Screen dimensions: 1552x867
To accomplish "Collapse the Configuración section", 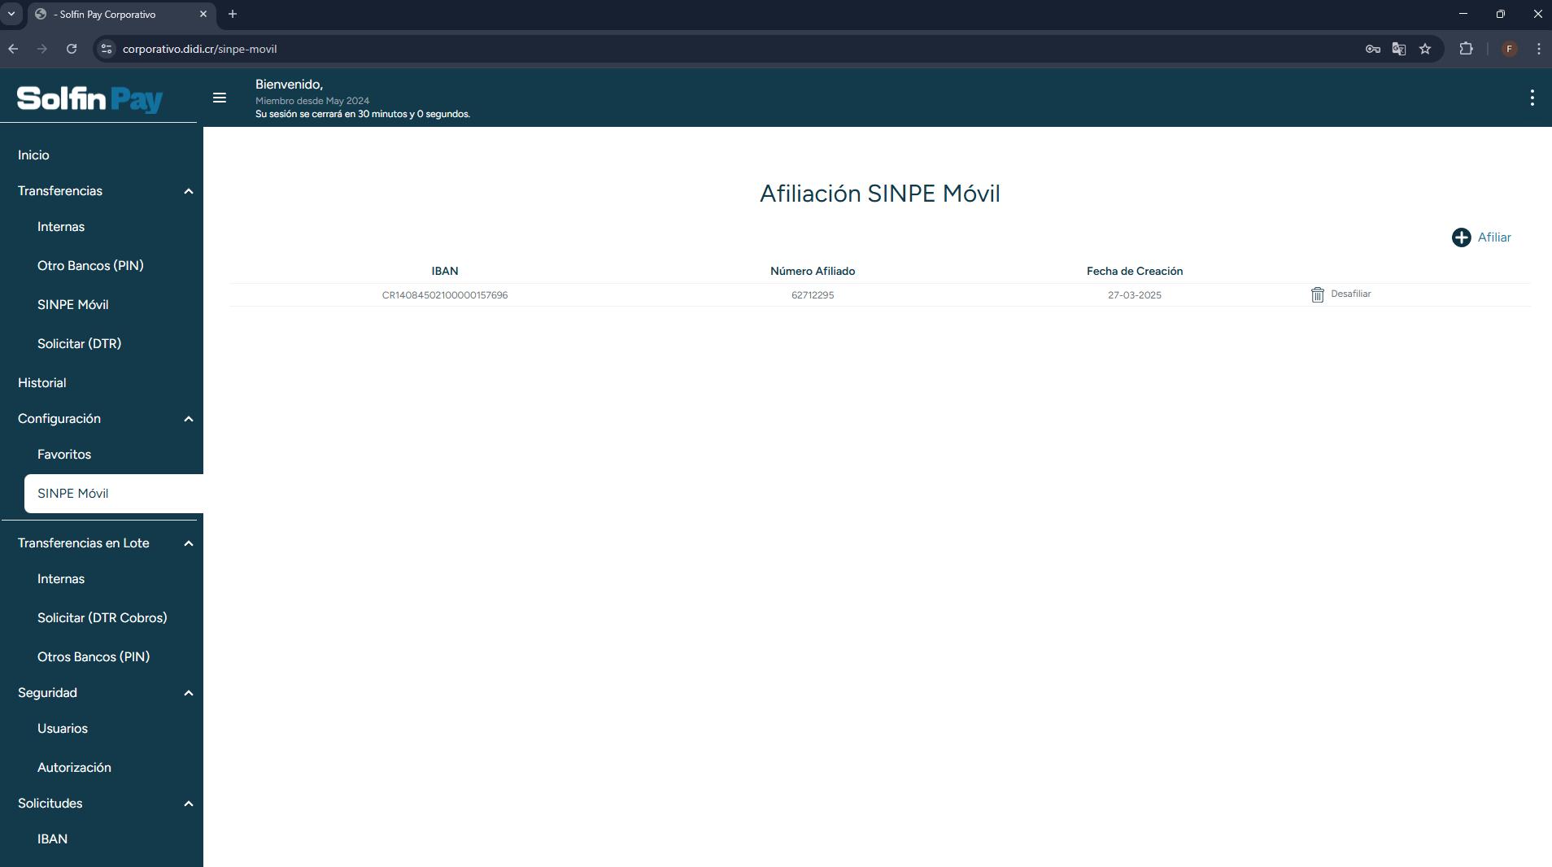I will coord(189,419).
